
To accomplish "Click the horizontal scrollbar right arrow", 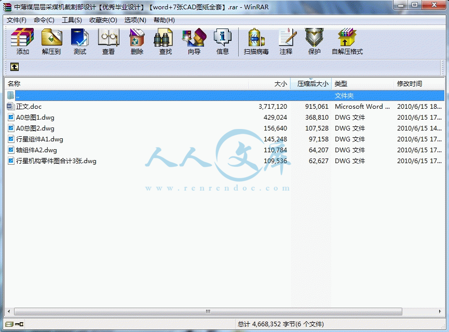I will pos(440,311).
